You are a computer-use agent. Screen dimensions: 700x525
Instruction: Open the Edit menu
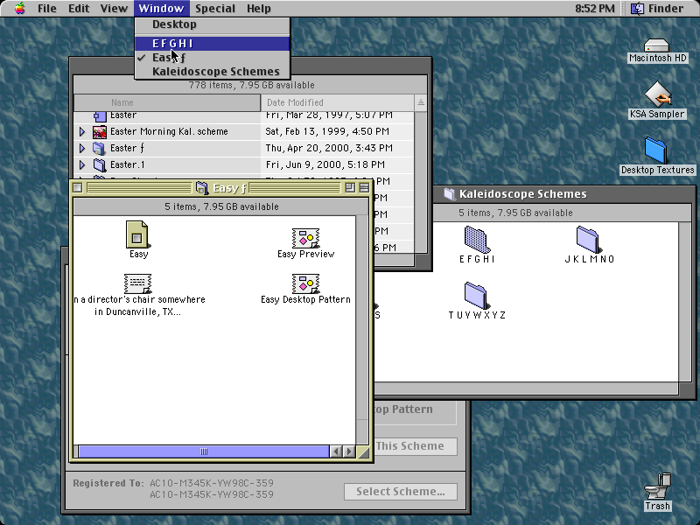(x=79, y=9)
